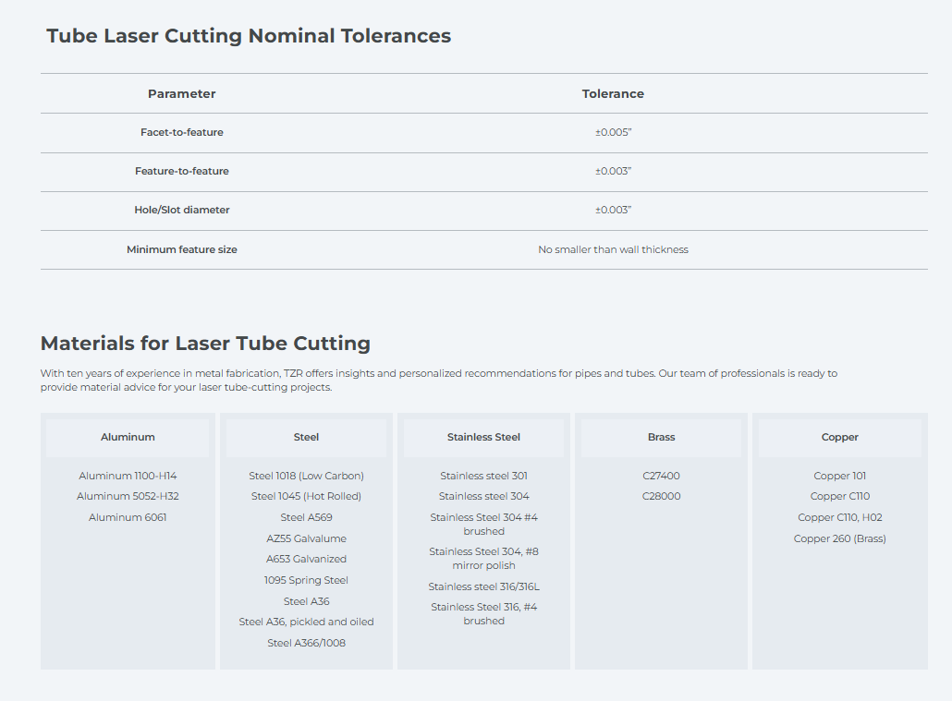
Task: Click Stainless Steel 304, #8 mirror polish entry
Action: coord(483,559)
